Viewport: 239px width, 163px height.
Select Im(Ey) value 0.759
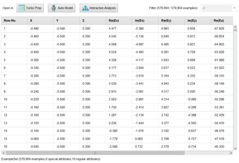(191, 52)
